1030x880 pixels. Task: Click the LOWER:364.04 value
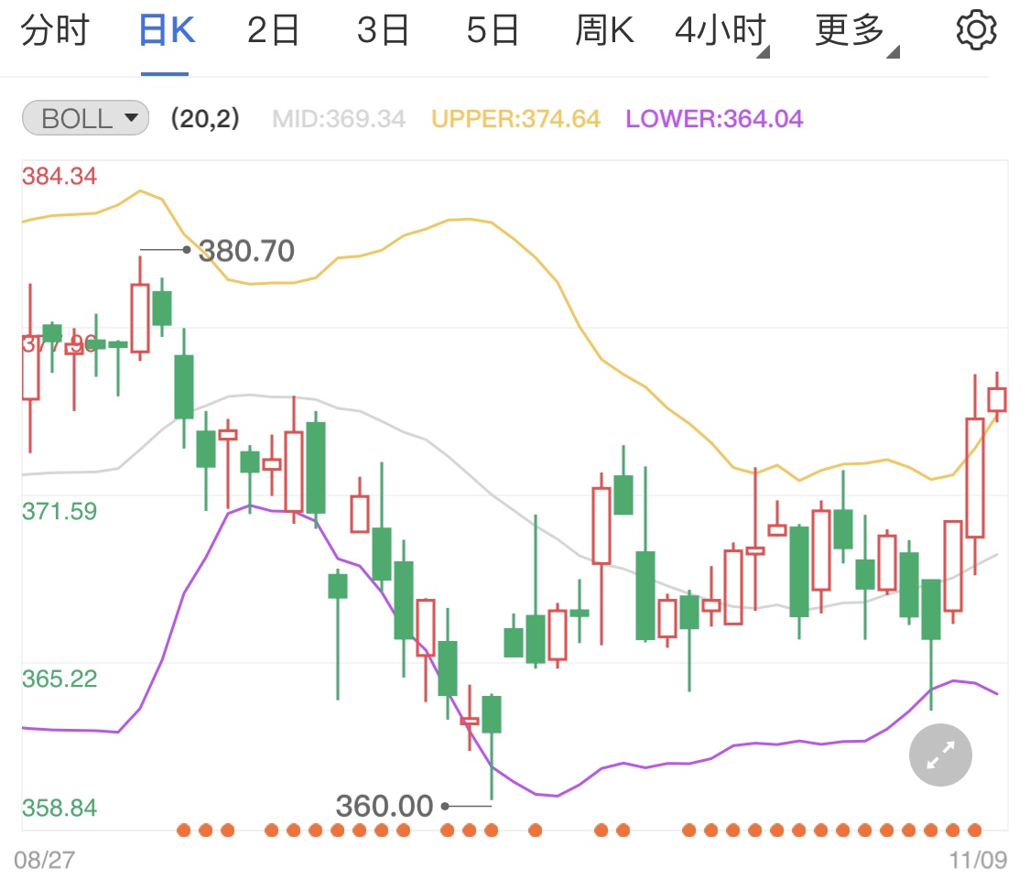[714, 119]
